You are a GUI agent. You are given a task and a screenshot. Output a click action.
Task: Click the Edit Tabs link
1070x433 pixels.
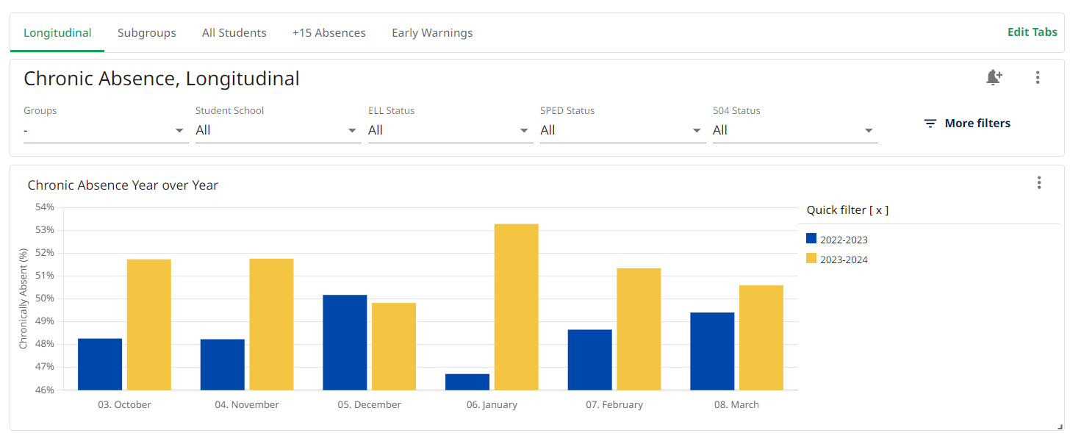[x=1032, y=32]
